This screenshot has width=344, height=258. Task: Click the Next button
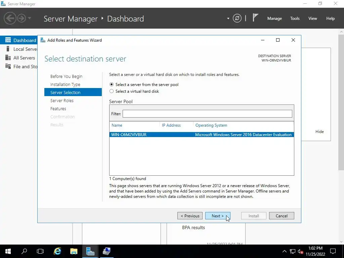pyautogui.click(x=217, y=216)
